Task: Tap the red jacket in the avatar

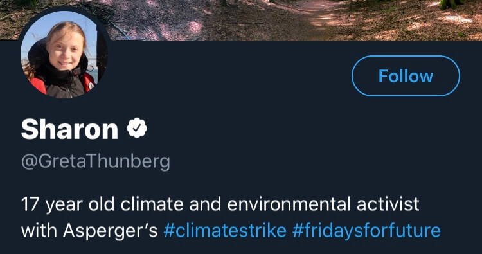Action: [37, 85]
